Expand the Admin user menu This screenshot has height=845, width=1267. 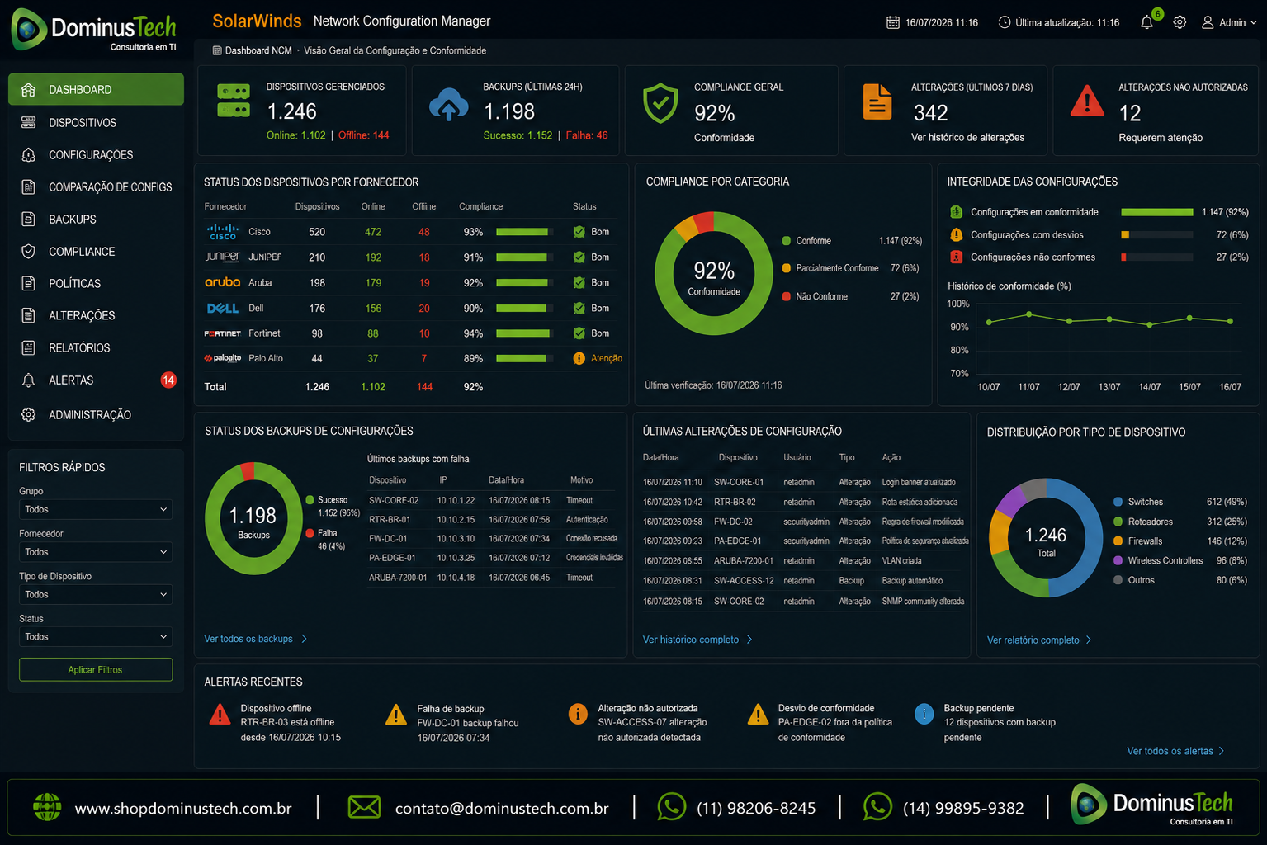click(1230, 22)
